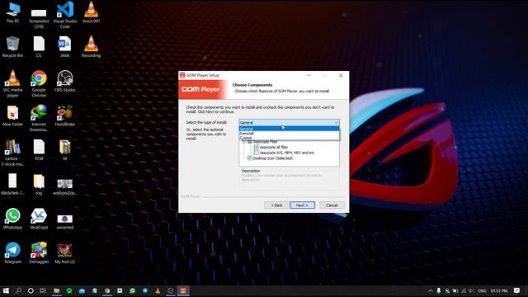Select the wqKypoZdy image thumbnail
Viewport: 528px width, 297px height.
pyautogui.click(x=65, y=187)
